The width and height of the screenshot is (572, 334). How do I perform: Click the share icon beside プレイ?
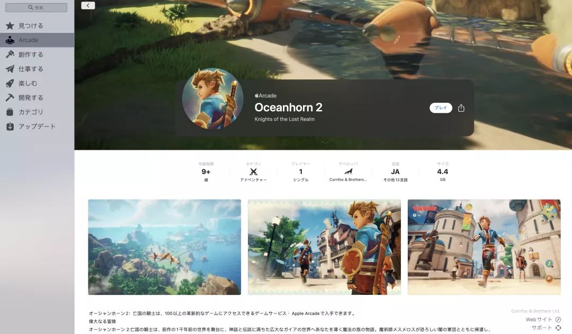click(x=461, y=108)
